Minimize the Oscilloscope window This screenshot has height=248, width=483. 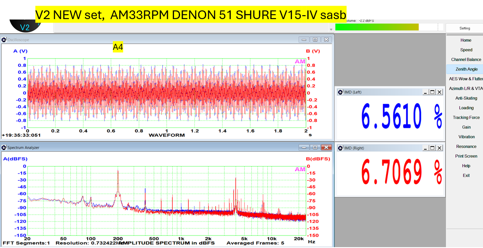point(304,39)
